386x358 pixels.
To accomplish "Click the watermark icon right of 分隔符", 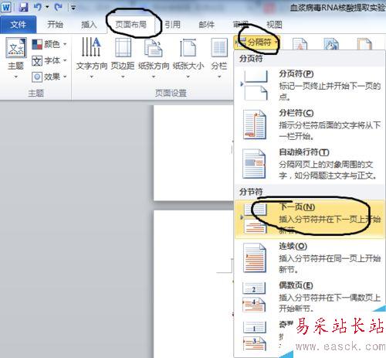I will (300, 44).
